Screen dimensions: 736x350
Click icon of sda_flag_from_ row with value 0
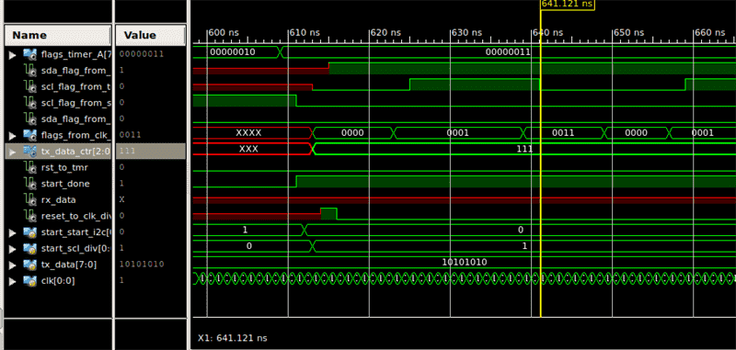tap(30, 119)
